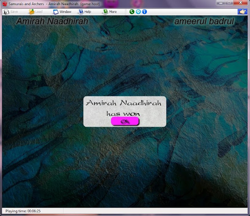250x216 pixels.
Task: Open the More menu
Action: click(110, 12)
